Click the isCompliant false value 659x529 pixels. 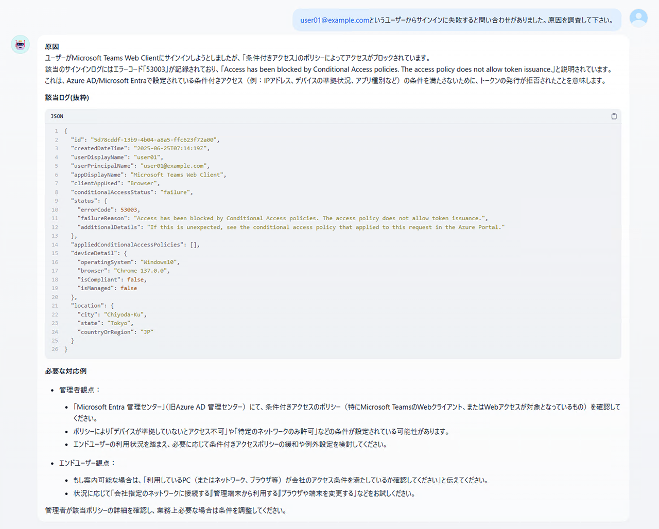point(135,279)
